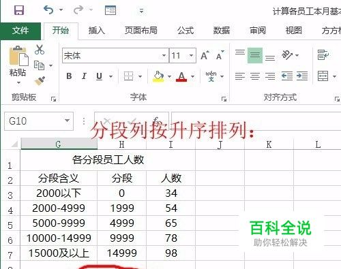Click Decrease Indent icon

coord(287,76)
